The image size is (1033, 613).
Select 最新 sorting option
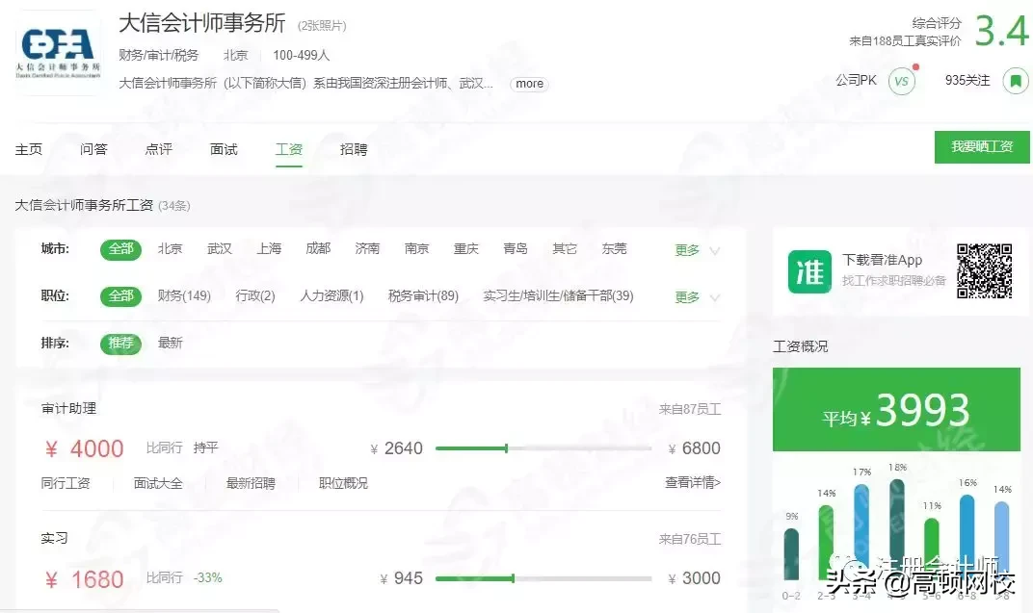[170, 343]
